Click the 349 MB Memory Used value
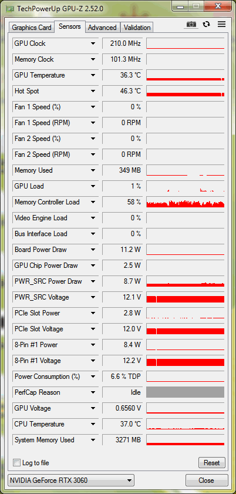Image resolution: width=236 pixels, height=494 pixels. click(123, 170)
